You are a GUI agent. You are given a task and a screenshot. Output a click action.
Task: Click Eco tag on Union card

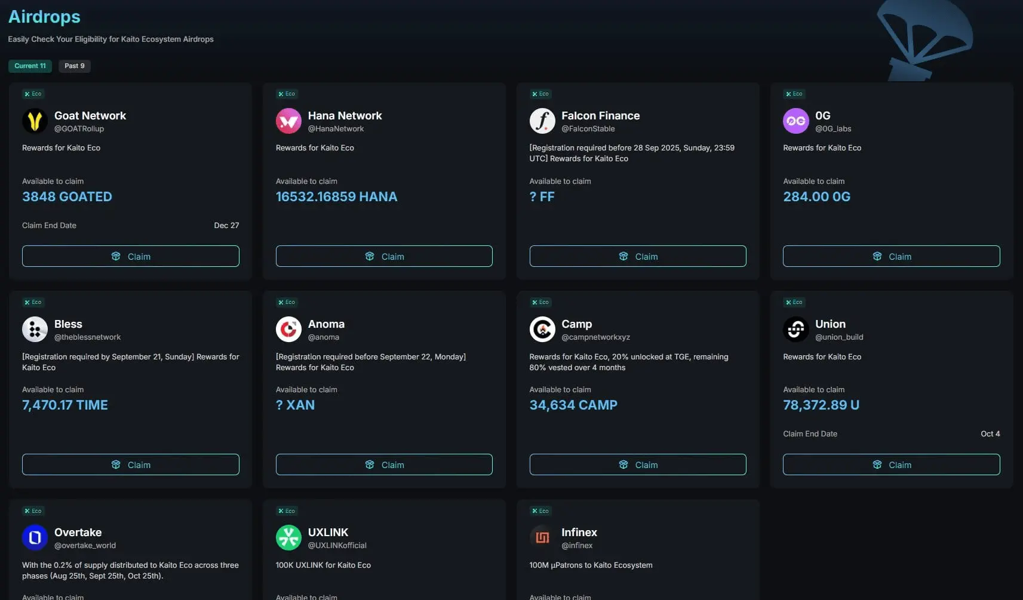point(794,302)
